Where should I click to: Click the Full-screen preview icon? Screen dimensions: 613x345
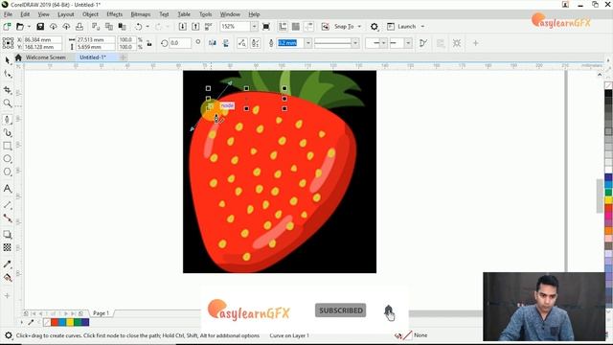point(266,27)
